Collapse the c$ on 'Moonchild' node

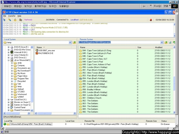point(9,60)
